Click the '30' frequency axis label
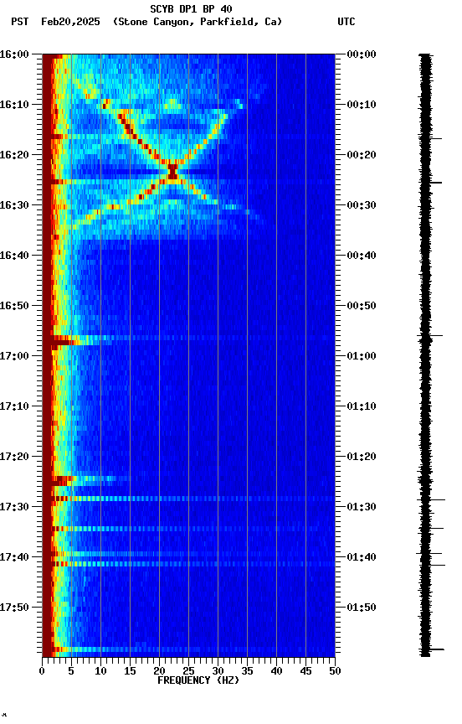Image resolution: width=462 pixels, height=724 pixels. click(x=218, y=672)
